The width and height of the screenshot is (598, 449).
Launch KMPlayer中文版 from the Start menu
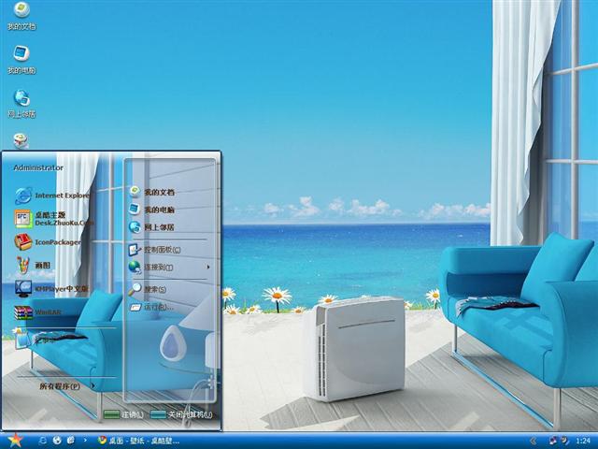(x=51, y=289)
